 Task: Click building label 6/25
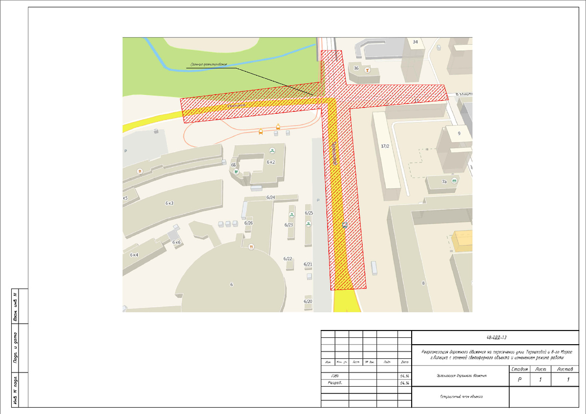pos(309,213)
